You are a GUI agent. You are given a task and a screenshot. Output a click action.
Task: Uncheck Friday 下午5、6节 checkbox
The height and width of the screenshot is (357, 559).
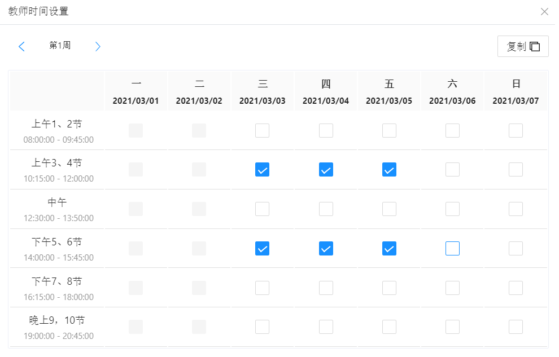coord(389,249)
